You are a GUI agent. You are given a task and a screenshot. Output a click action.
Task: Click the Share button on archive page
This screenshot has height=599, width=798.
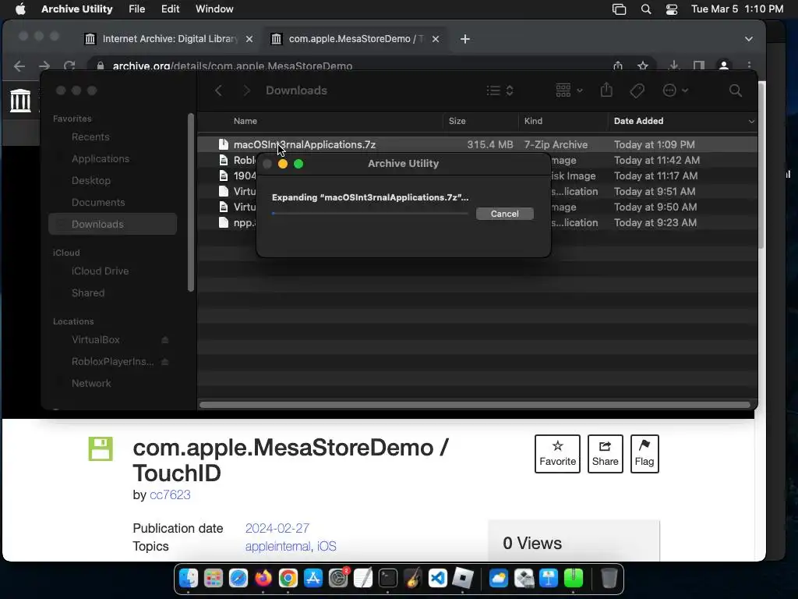[x=605, y=454]
